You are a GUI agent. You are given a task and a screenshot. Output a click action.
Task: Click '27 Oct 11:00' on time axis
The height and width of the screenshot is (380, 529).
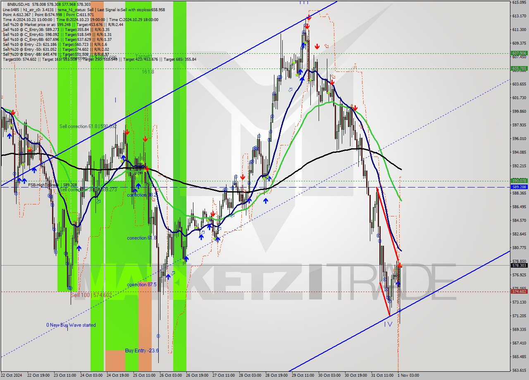click(x=224, y=375)
